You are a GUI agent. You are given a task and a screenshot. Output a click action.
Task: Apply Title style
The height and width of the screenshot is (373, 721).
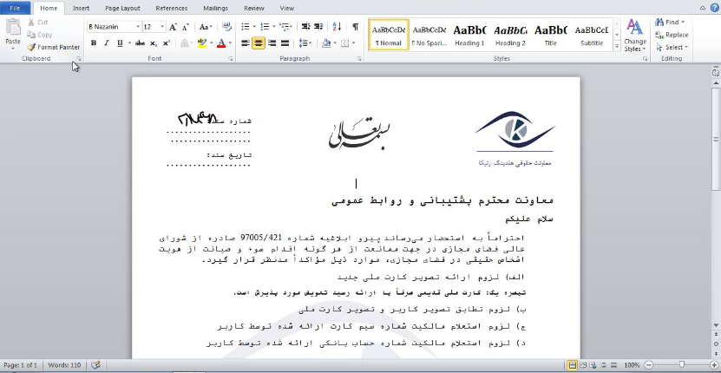550,35
